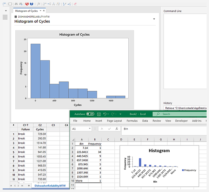Open the Excel Developer tab
209x192 pixels.
181,121
